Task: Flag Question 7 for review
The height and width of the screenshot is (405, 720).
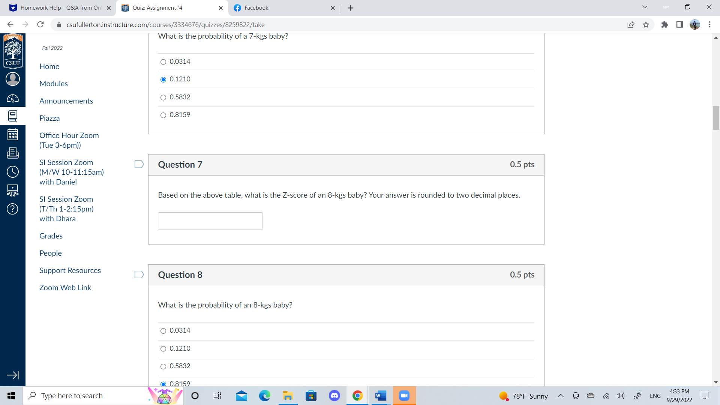Action: pos(139,164)
